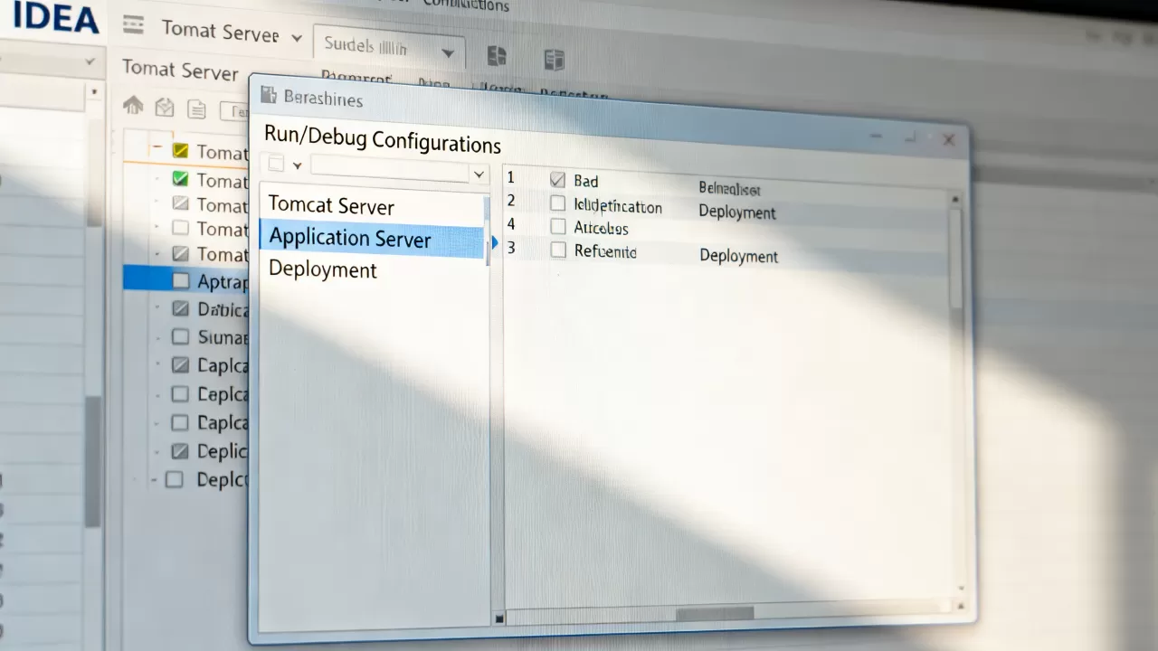Click the Refuenid label in row 3

605,251
